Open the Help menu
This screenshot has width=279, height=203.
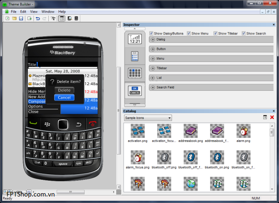(62, 12)
